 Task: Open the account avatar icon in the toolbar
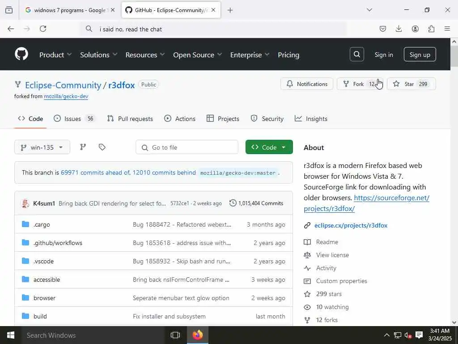coord(415,29)
